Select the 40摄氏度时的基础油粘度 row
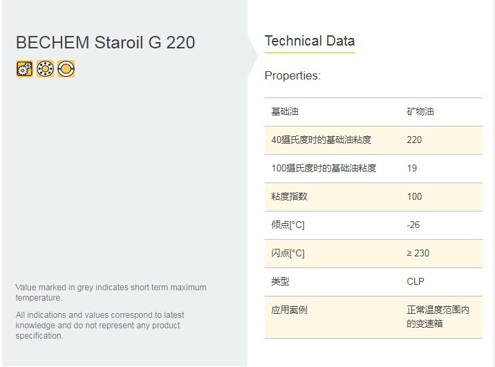The height and width of the screenshot is (367, 495). 321,140
